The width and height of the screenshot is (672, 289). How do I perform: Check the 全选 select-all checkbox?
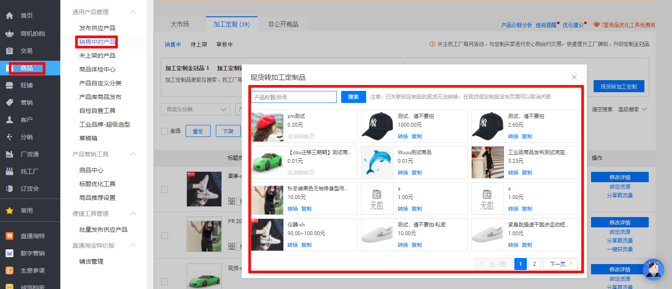[164, 131]
